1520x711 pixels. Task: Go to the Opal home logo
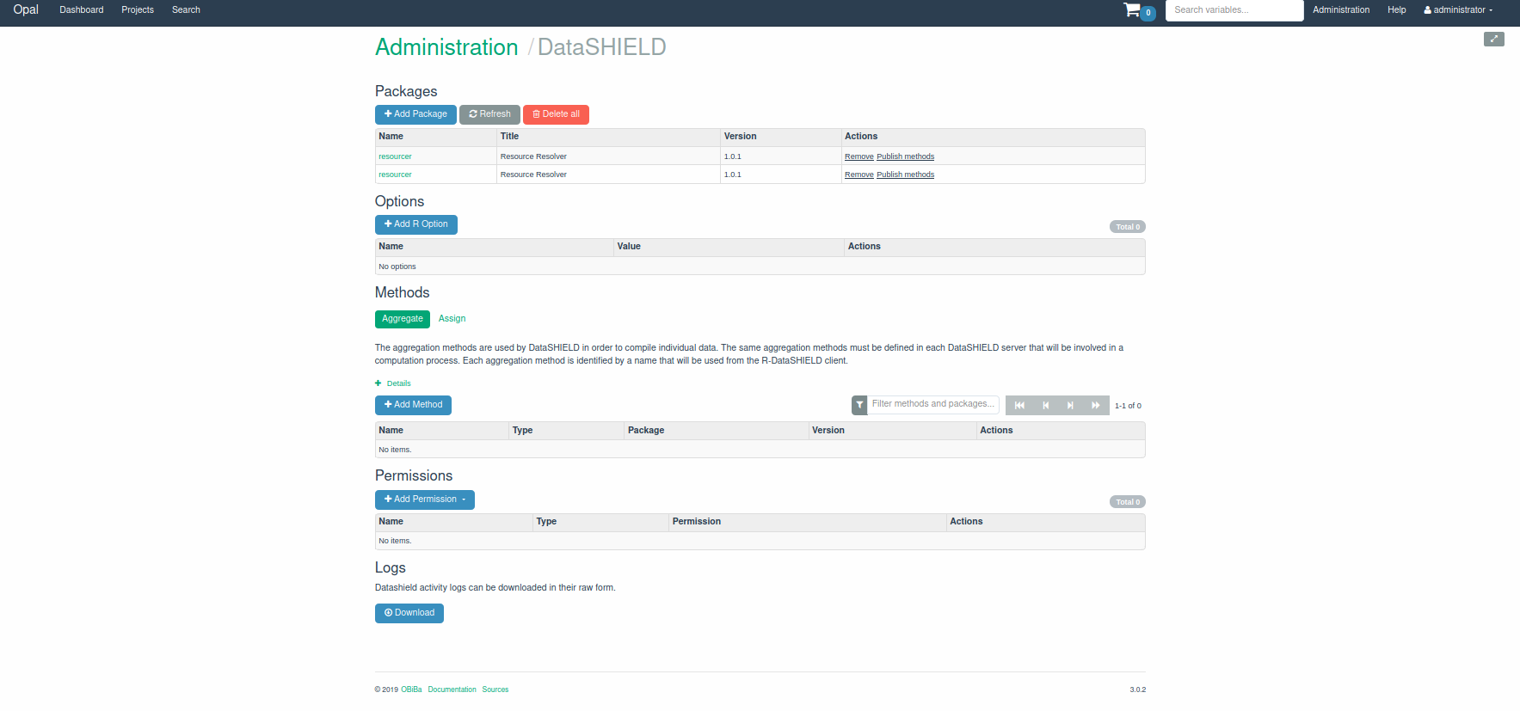[x=26, y=9]
